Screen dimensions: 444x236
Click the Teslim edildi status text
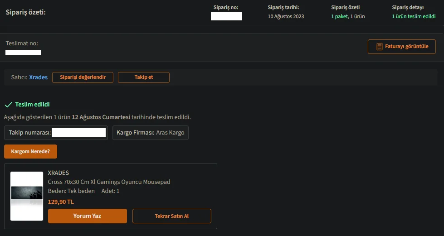pos(32,105)
